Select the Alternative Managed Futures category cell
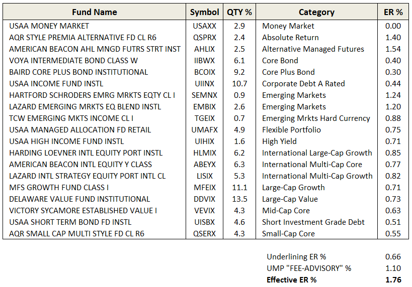The width and height of the screenshot is (412, 287). pyautogui.click(x=313, y=49)
